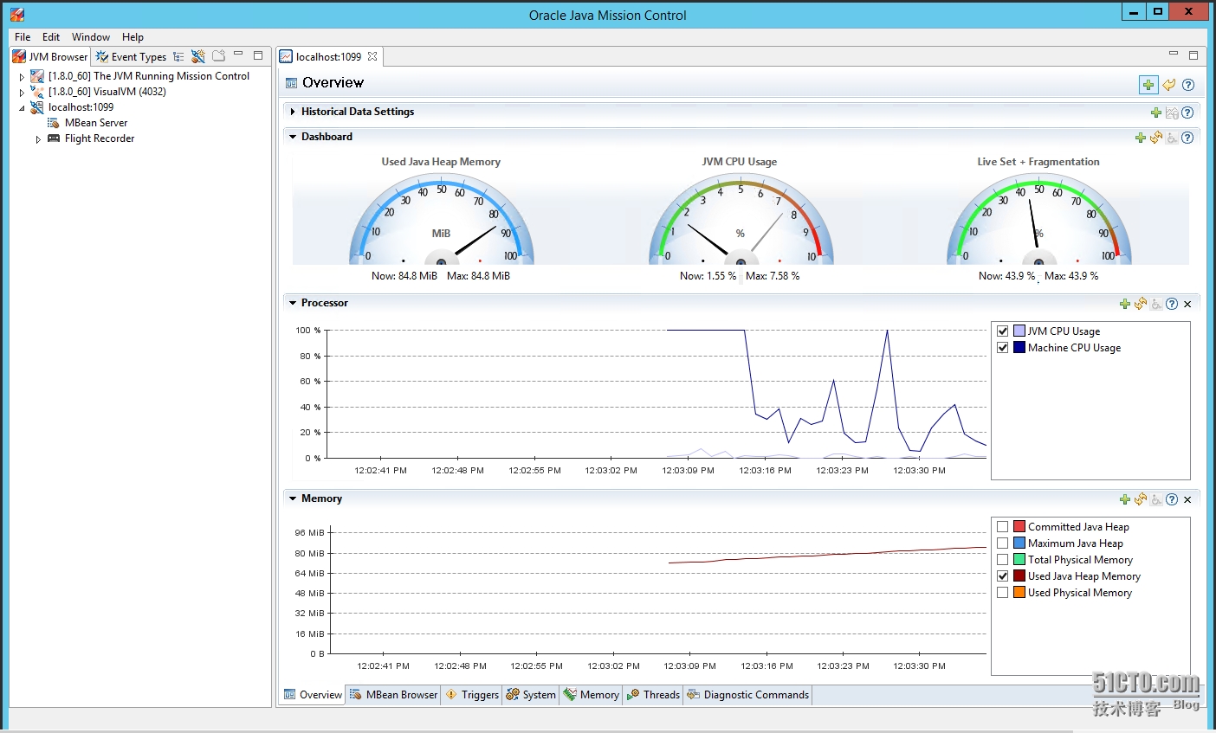Click refresh arrows icon in Memory section
This screenshot has height=733, width=1216.
(1141, 499)
